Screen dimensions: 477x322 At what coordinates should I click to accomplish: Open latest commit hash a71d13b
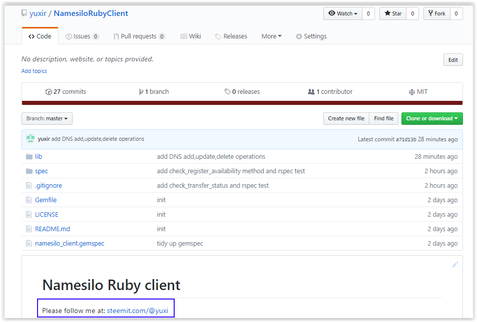pos(406,139)
